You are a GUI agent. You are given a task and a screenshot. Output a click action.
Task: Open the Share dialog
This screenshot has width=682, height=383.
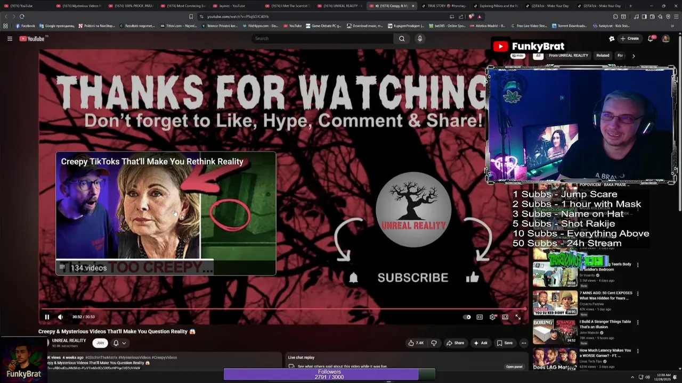[455, 343]
